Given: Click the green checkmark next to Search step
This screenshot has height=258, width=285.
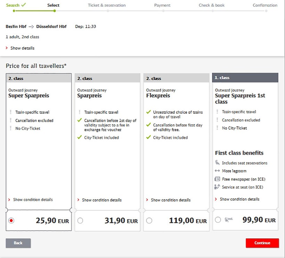Looking at the screenshot, I should [x=23, y=5].
